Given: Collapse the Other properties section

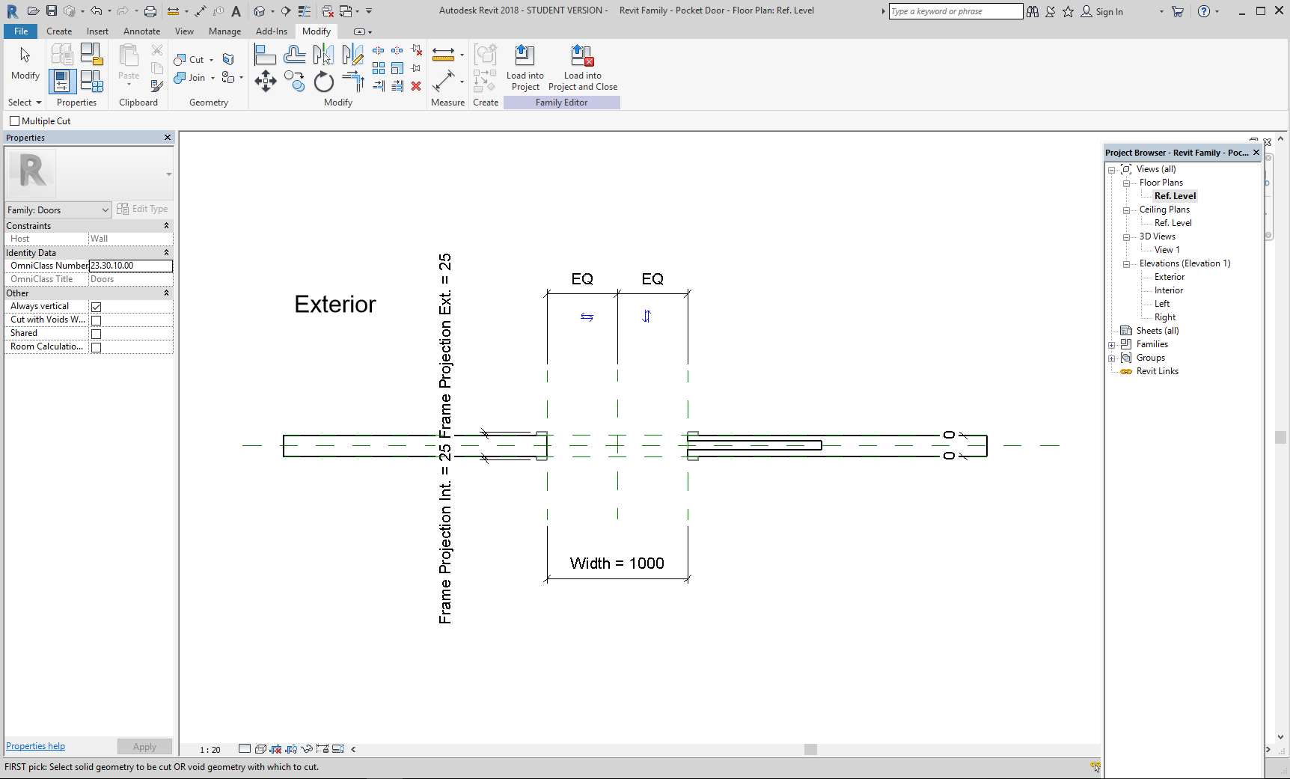Looking at the screenshot, I should [166, 293].
